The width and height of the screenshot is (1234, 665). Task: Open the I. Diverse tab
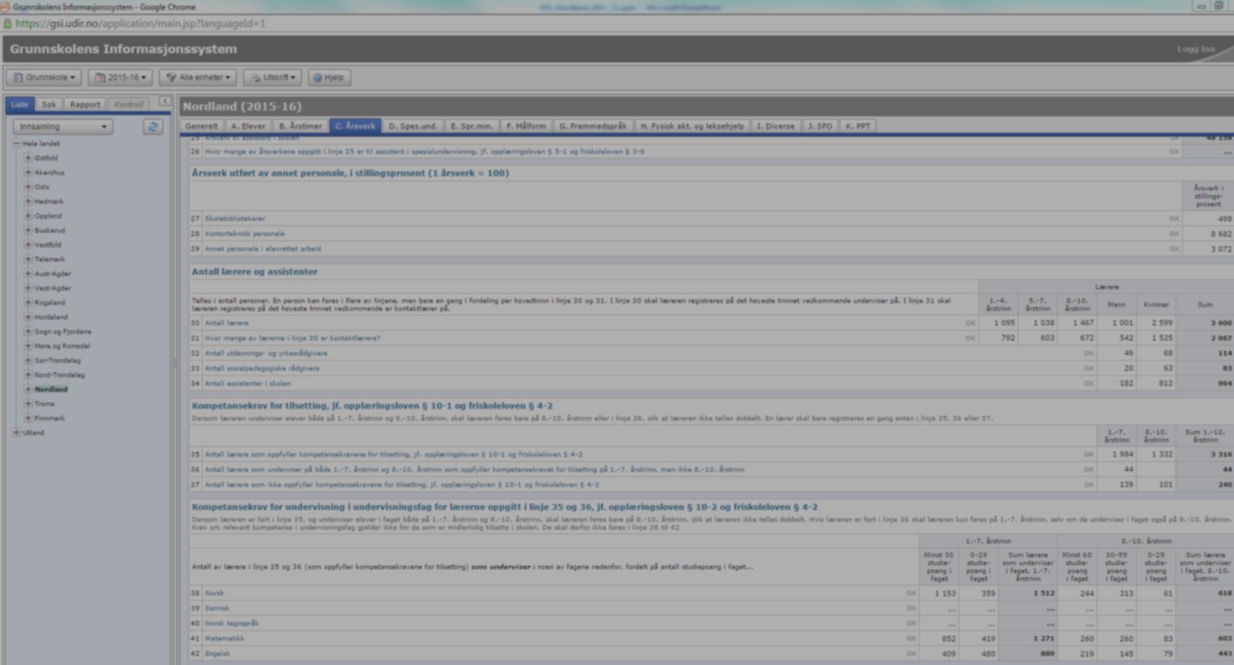(x=775, y=126)
